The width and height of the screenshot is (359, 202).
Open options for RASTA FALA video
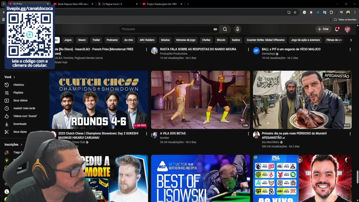coord(248,50)
